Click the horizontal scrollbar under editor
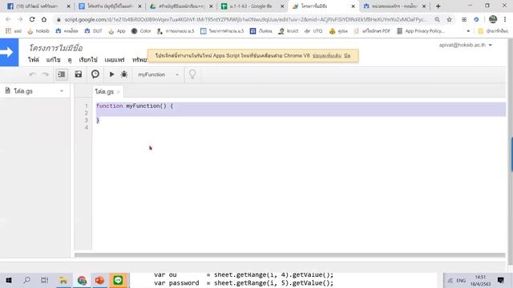This screenshot has height=288, width=513. [289, 255]
